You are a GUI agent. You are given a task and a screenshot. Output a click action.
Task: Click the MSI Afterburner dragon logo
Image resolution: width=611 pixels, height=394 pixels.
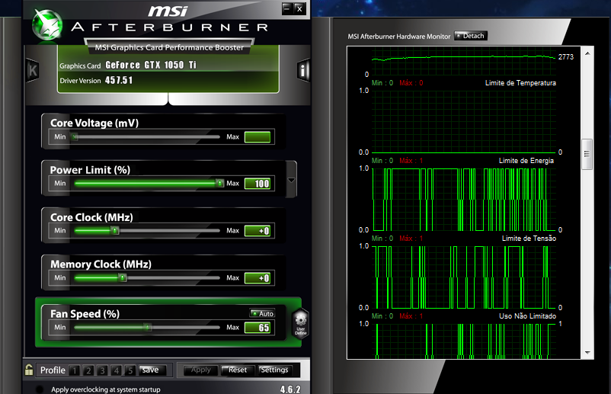pos(47,24)
